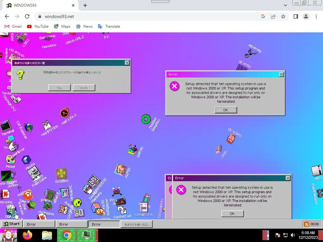Open the Cat Explorer globe icon
This screenshot has height=242, width=323.
pyautogui.click(x=28, y=128)
